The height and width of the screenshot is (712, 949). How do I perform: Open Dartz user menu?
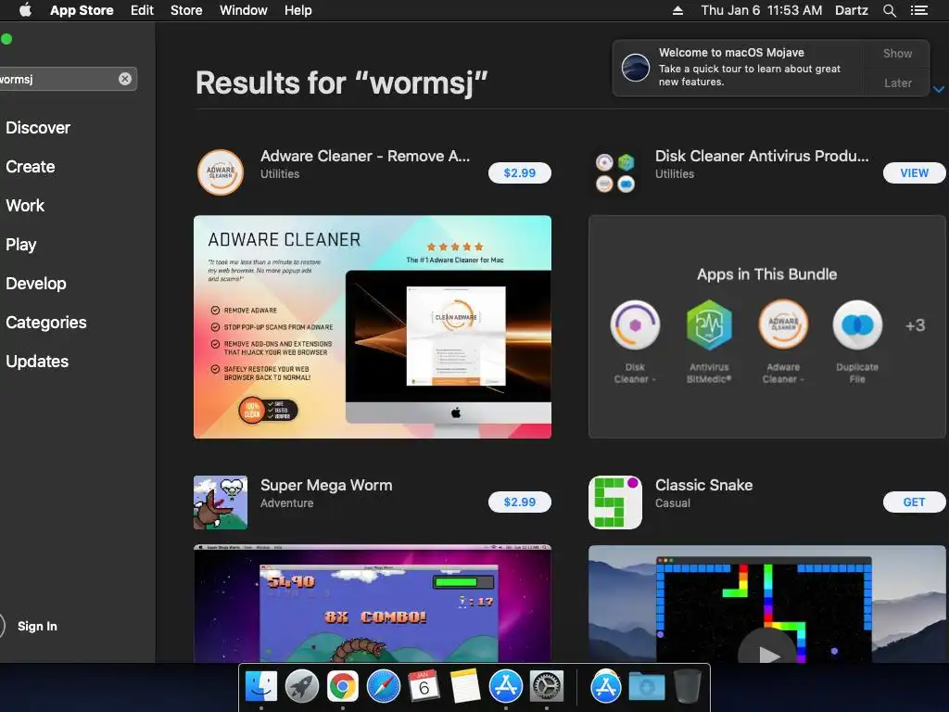852,10
